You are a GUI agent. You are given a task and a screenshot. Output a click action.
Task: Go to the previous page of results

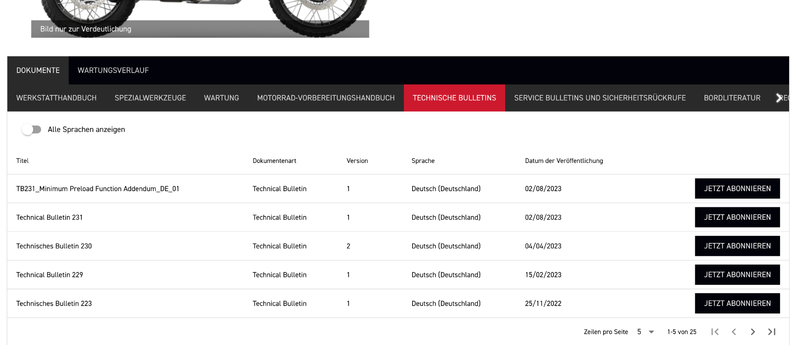(734, 332)
